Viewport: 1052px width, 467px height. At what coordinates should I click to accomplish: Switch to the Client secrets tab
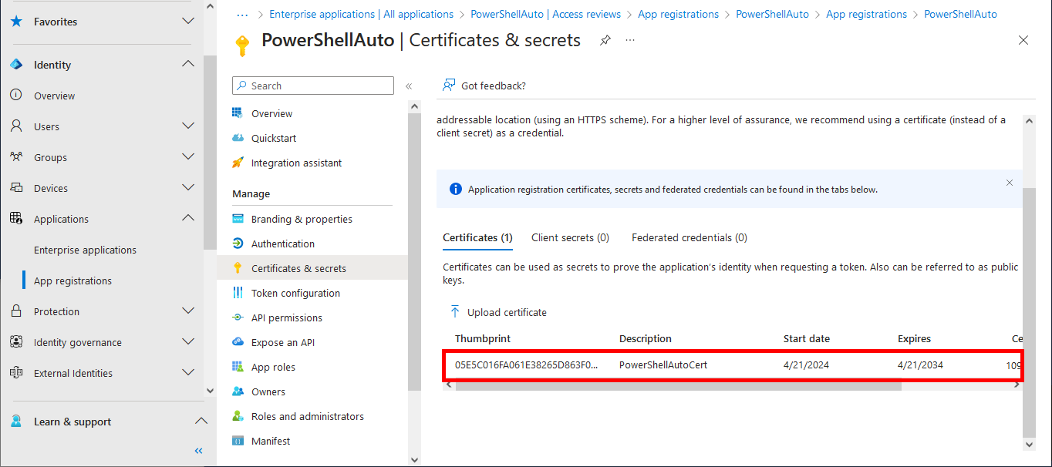pyautogui.click(x=570, y=237)
